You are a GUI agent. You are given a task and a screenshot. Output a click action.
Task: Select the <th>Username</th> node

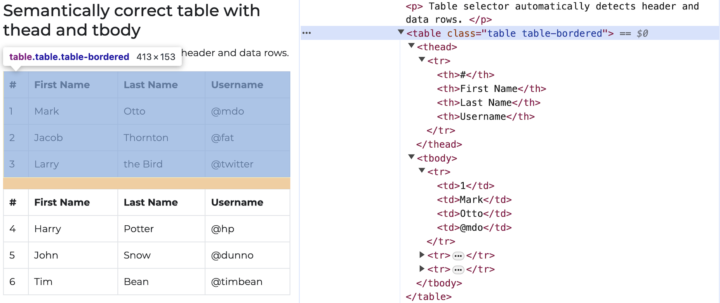[485, 117]
